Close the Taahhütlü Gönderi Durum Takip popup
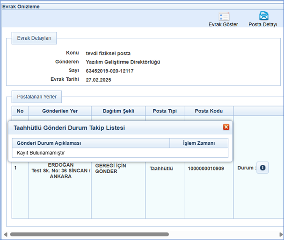The width and height of the screenshot is (284, 240). click(x=226, y=127)
